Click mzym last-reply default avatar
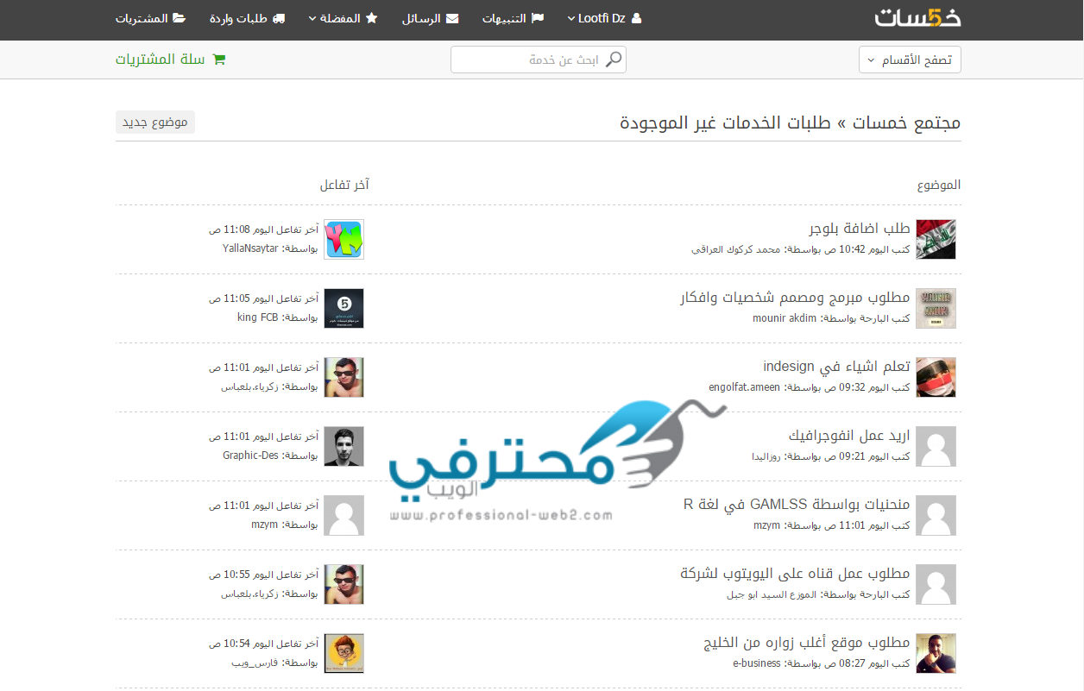The image size is (1084, 691). pyautogui.click(x=343, y=515)
